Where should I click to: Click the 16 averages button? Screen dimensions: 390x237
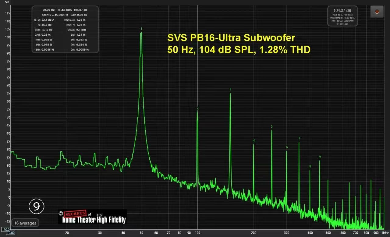pyautogui.click(x=25, y=223)
